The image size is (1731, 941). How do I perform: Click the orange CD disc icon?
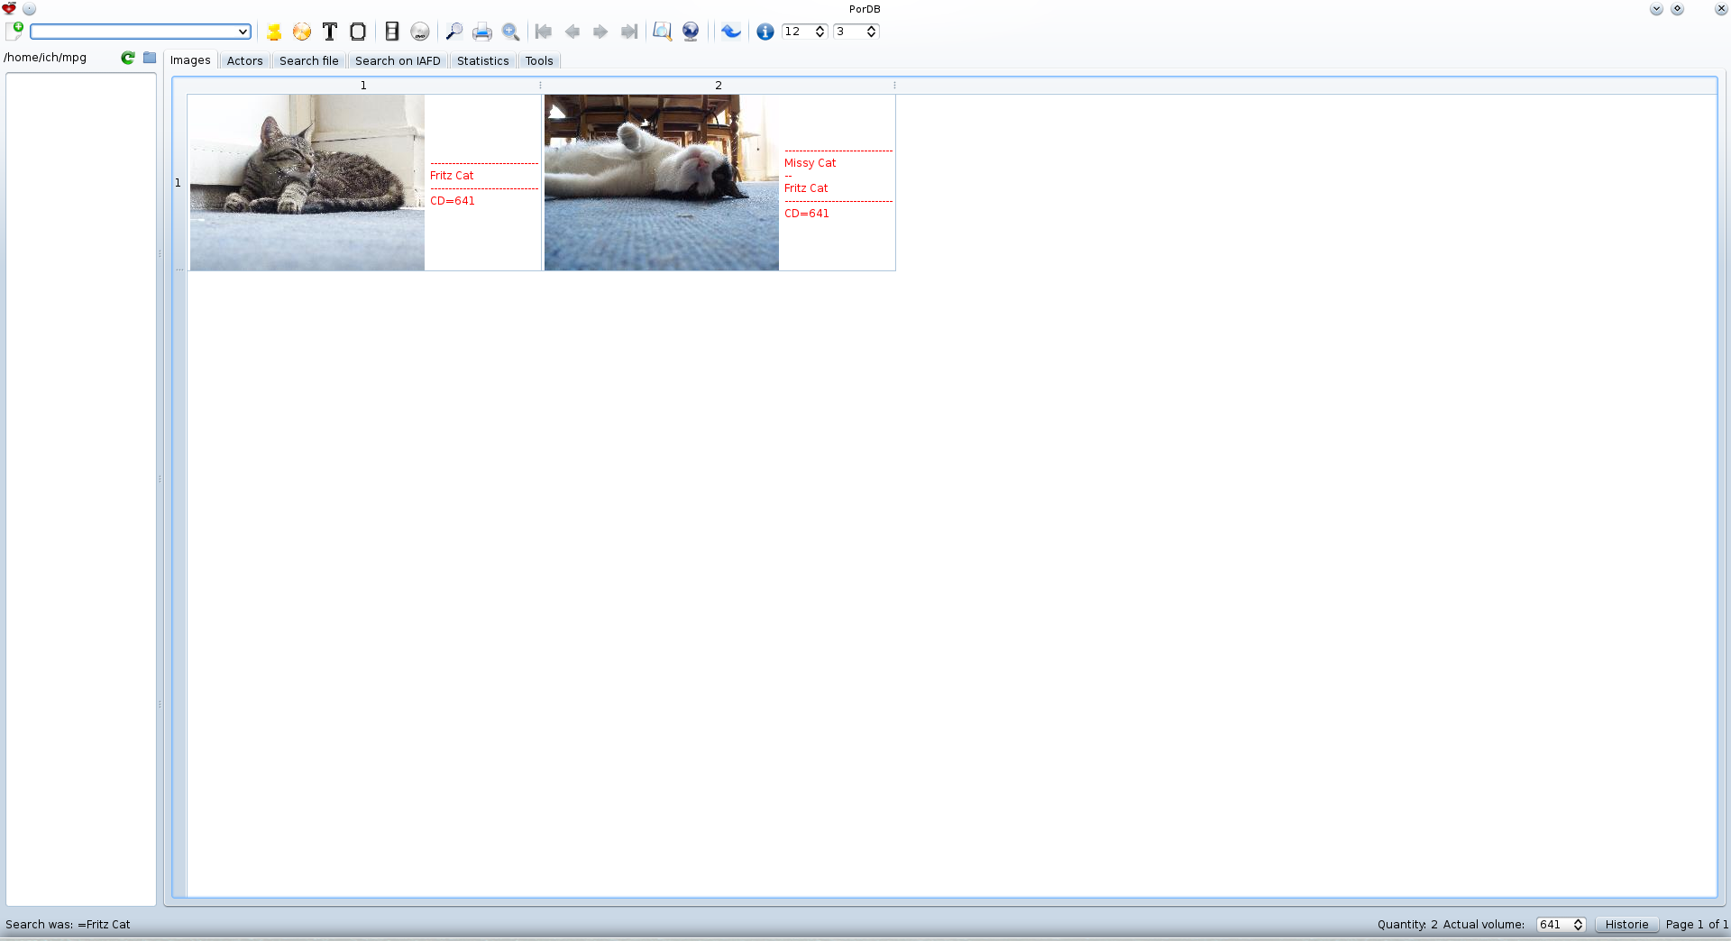click(x=302, y=32)
